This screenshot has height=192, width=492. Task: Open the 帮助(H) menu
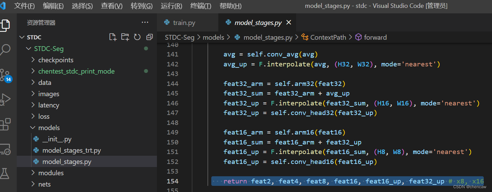pyautogui.click(x=230, y=6)
